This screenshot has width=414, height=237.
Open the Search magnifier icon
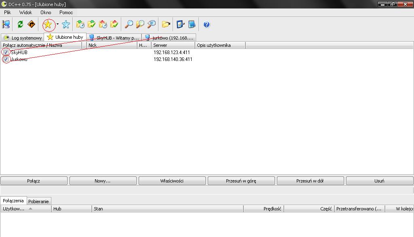point(129,25)
